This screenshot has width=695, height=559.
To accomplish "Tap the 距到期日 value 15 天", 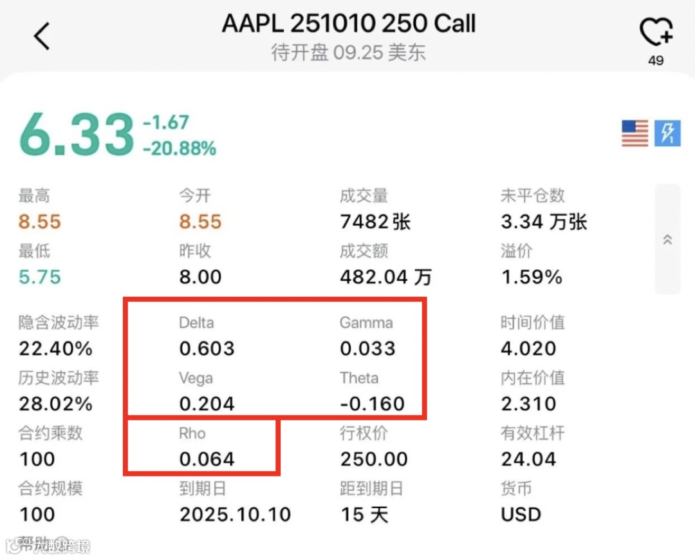I will coord(364,515).
